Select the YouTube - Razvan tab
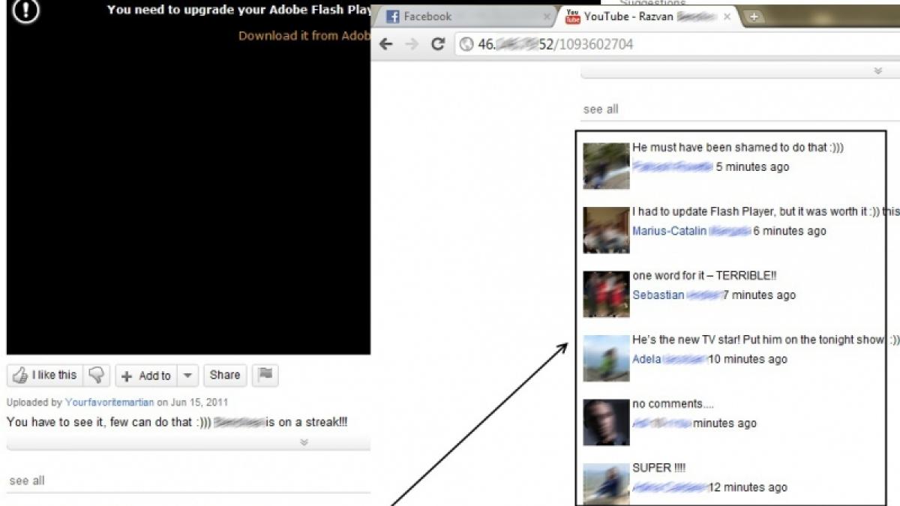 pyautogui.click(x=647, y=16)
